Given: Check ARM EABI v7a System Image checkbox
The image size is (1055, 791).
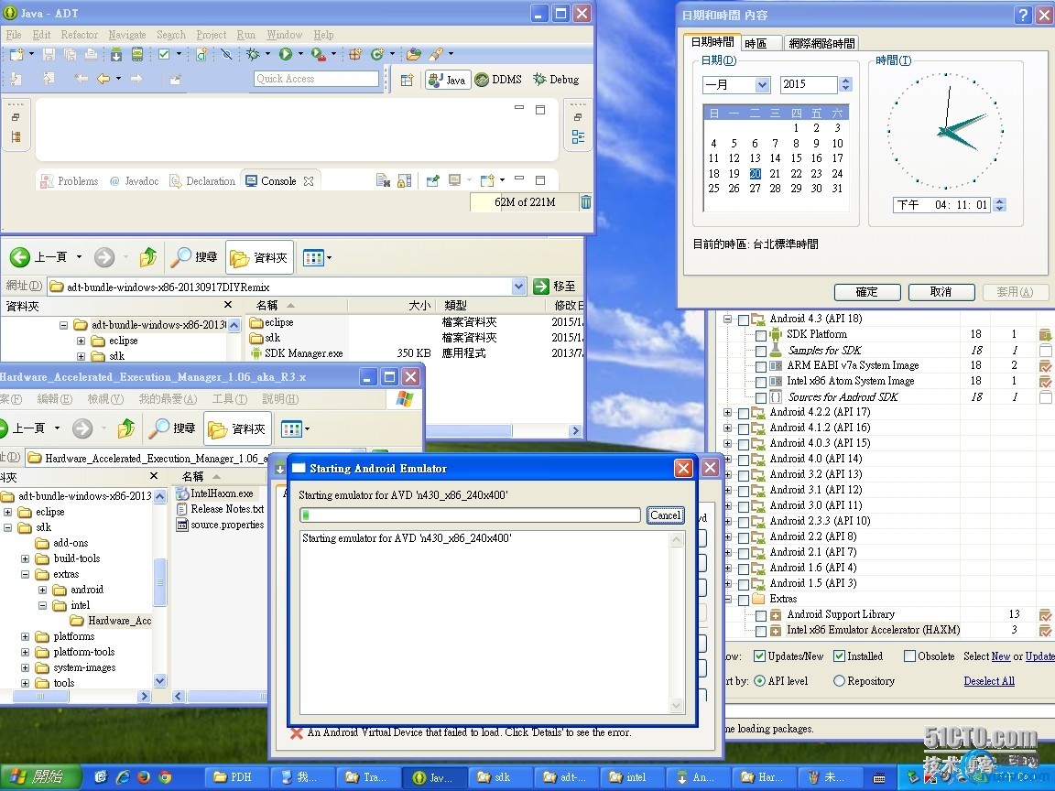Looking at the screenshot, I should (x=760, y=366).
